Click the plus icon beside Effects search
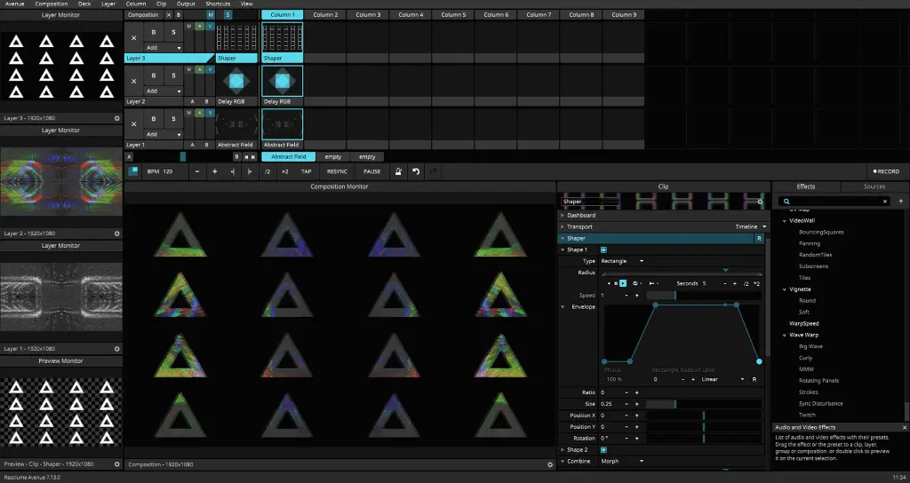 900,202
